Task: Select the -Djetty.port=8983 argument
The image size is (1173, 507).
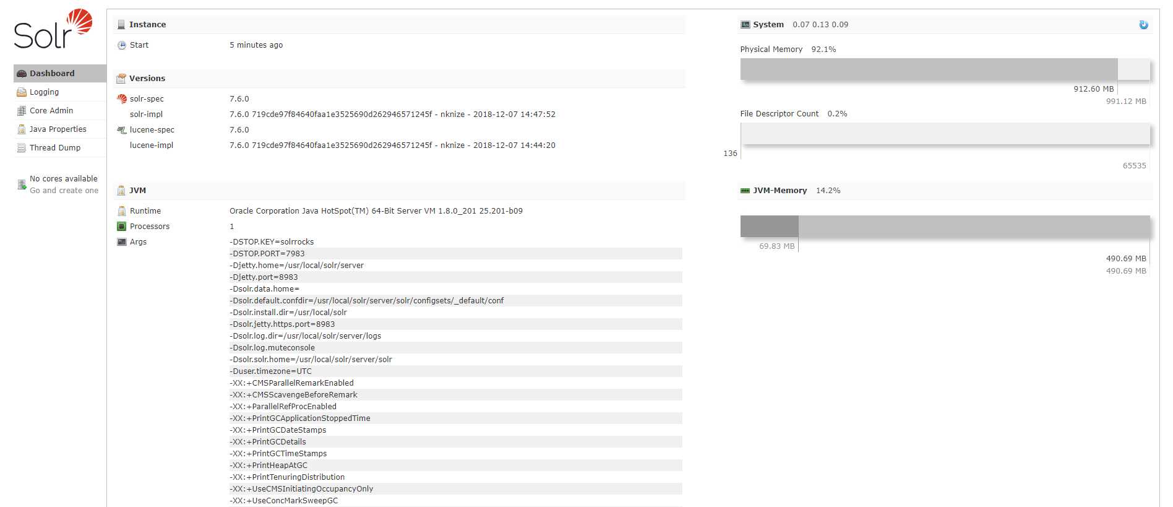Action: (x=264, y=277)
